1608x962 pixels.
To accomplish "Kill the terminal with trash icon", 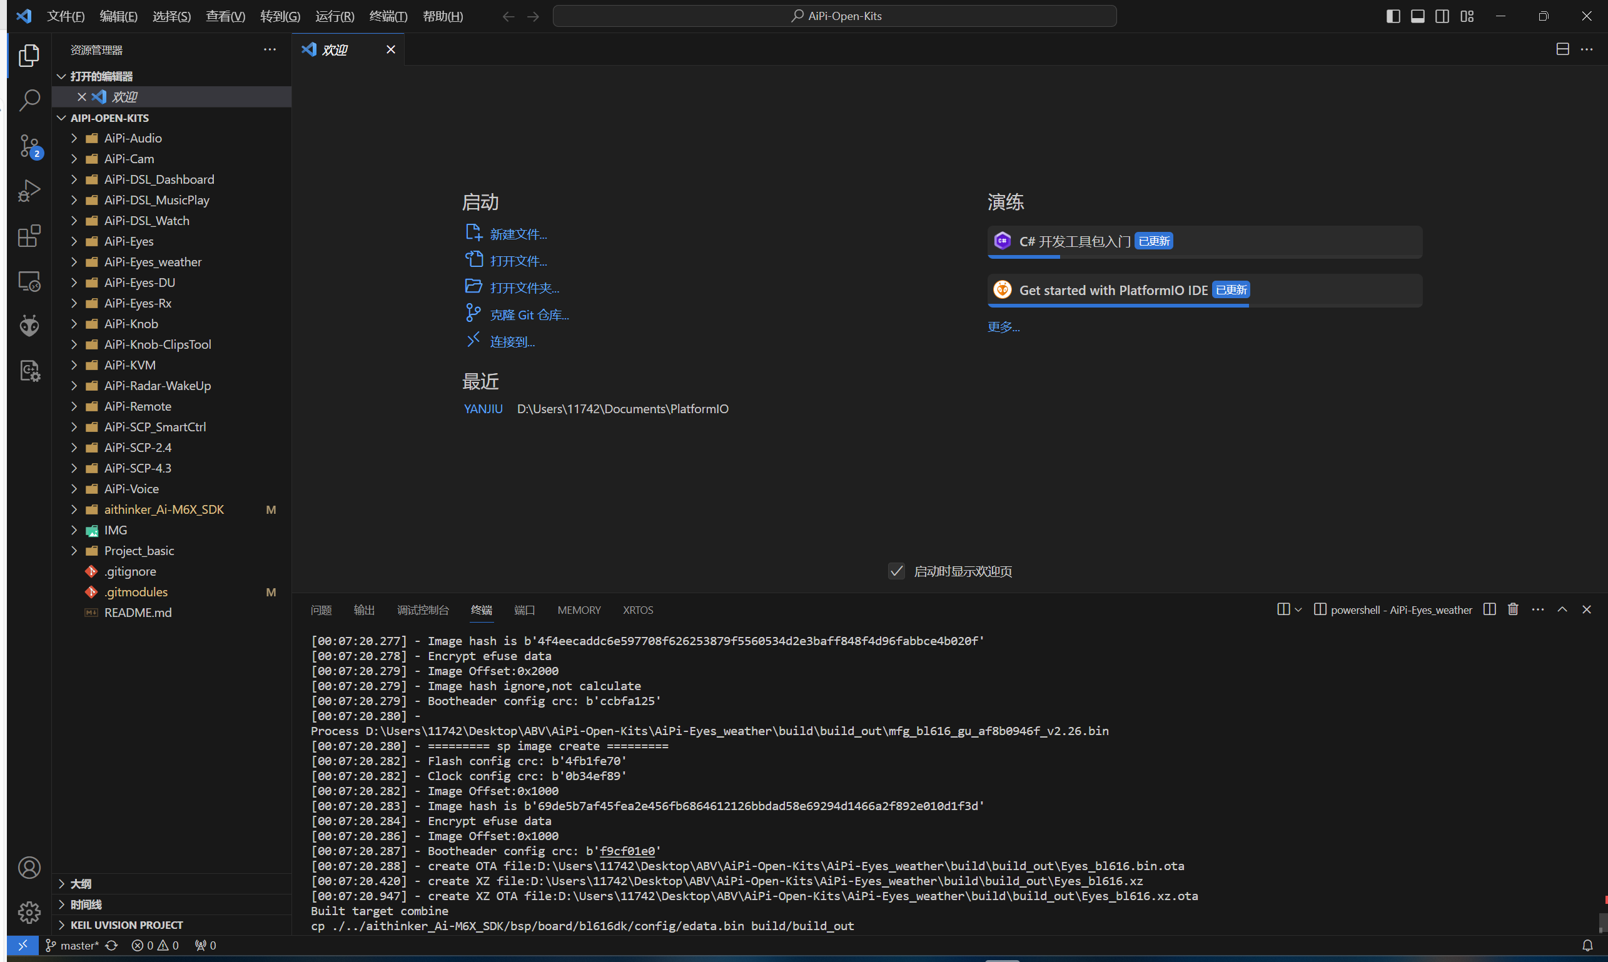I will (x=1514, y=609).
